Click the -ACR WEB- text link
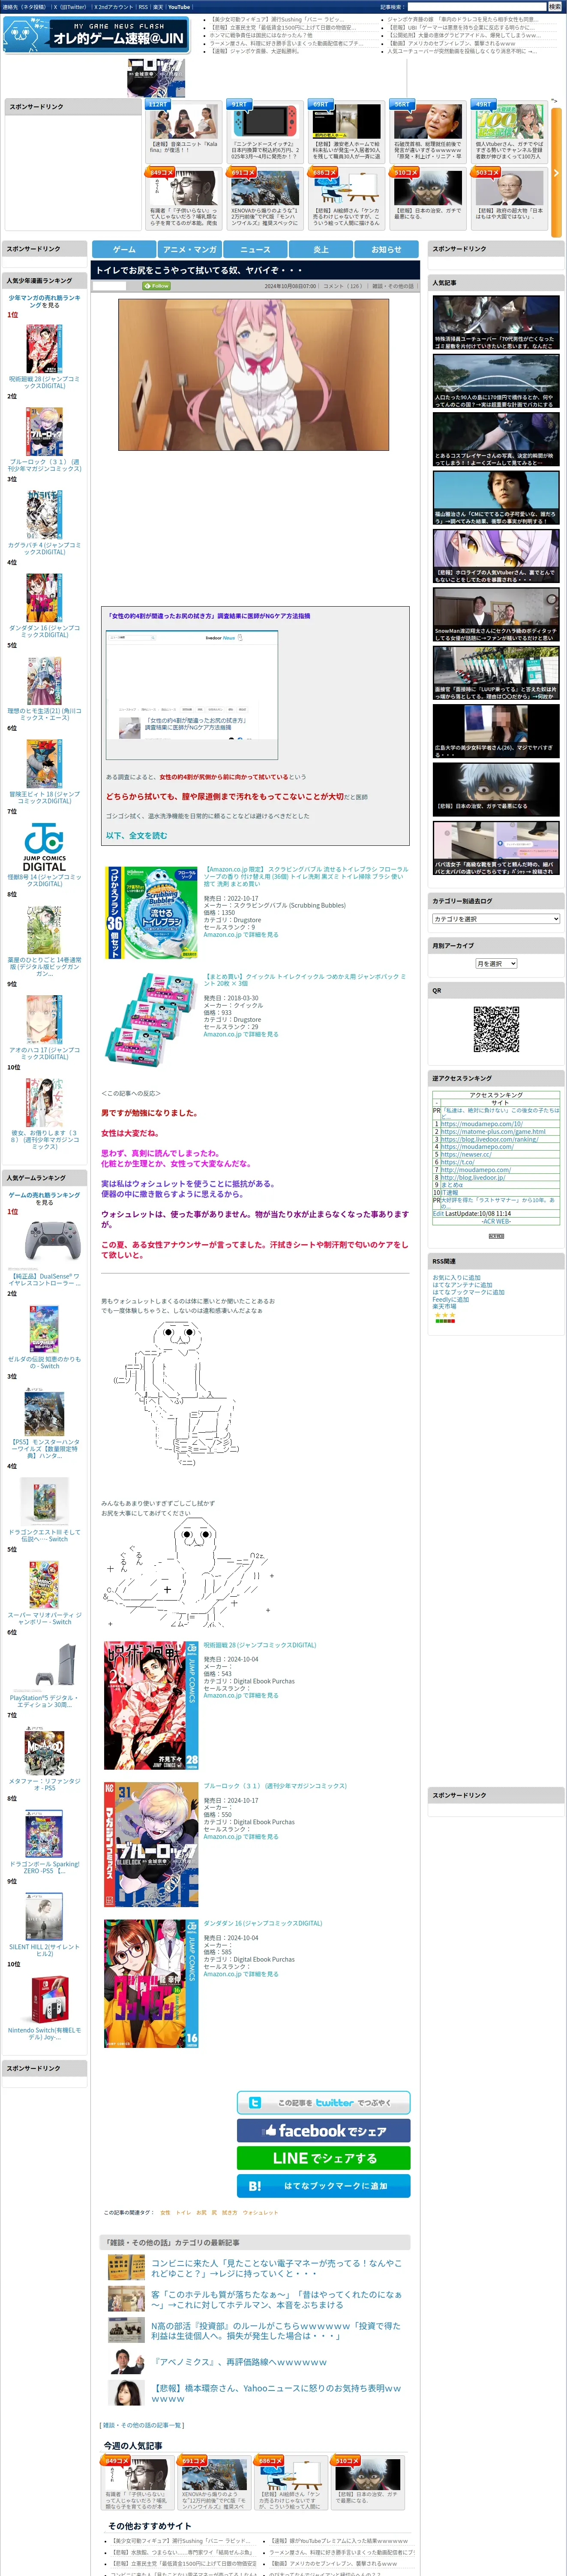 (x=496, y=1221)
